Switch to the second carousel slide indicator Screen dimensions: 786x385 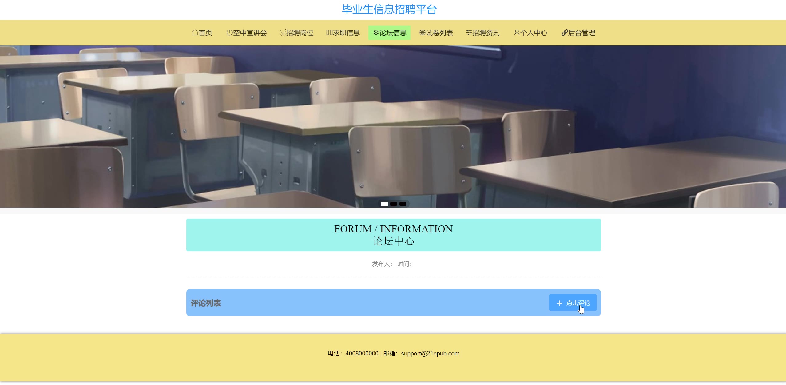coord(394,204)
